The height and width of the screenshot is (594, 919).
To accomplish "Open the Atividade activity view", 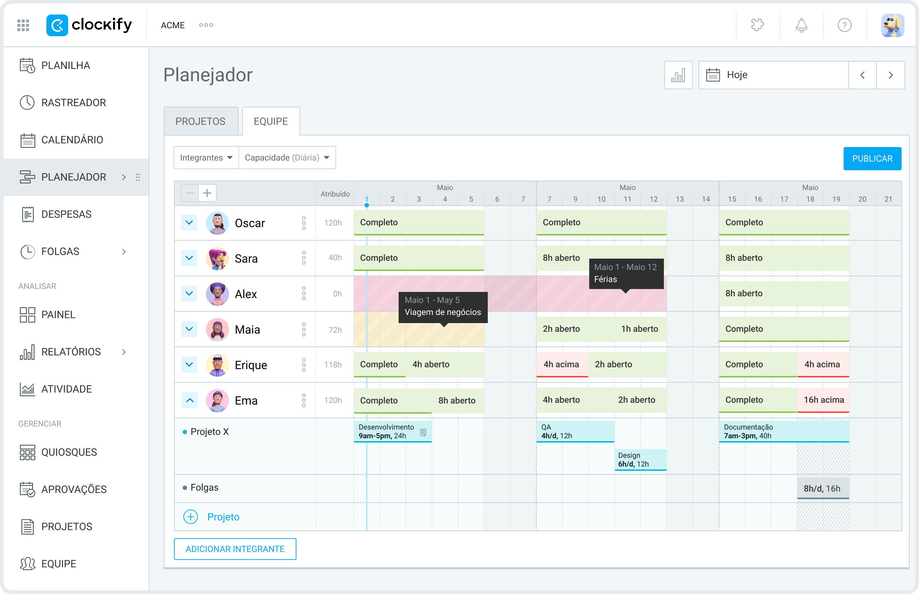I will coord(66,389).
